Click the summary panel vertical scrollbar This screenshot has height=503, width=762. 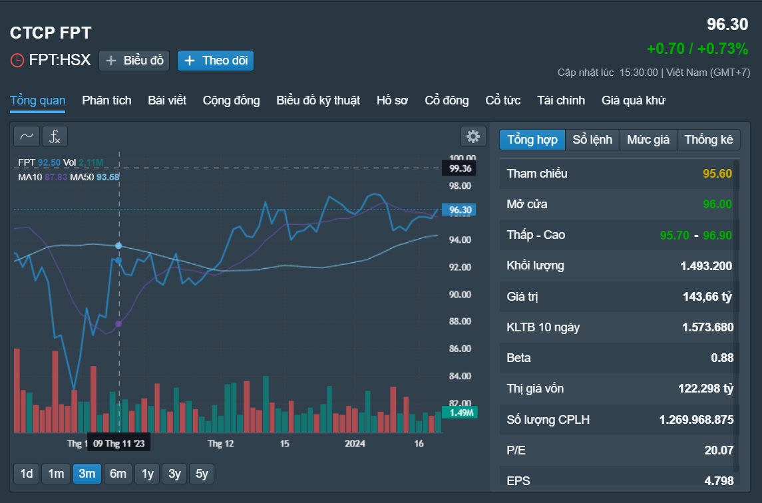coord(736,316)
